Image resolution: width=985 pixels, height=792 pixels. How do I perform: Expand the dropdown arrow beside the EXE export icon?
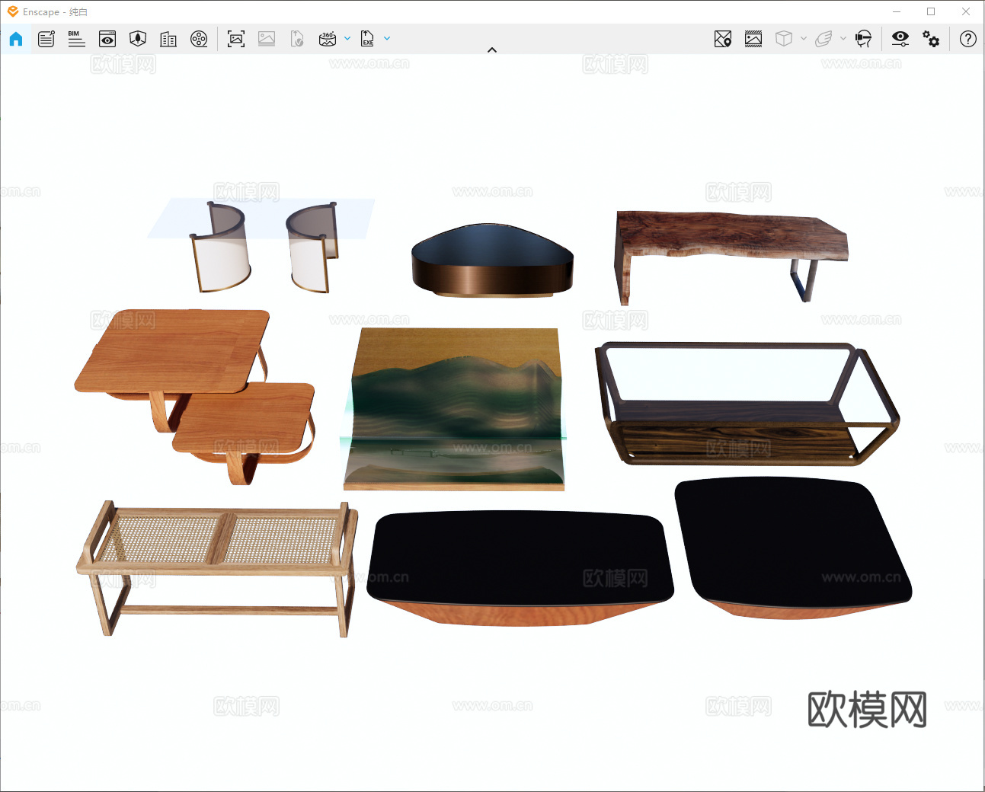tap(387, 39)
